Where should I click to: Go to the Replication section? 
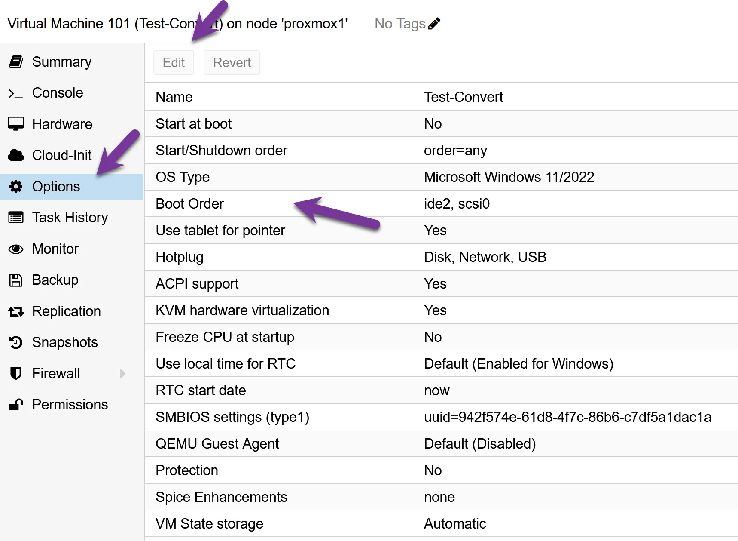66,311
